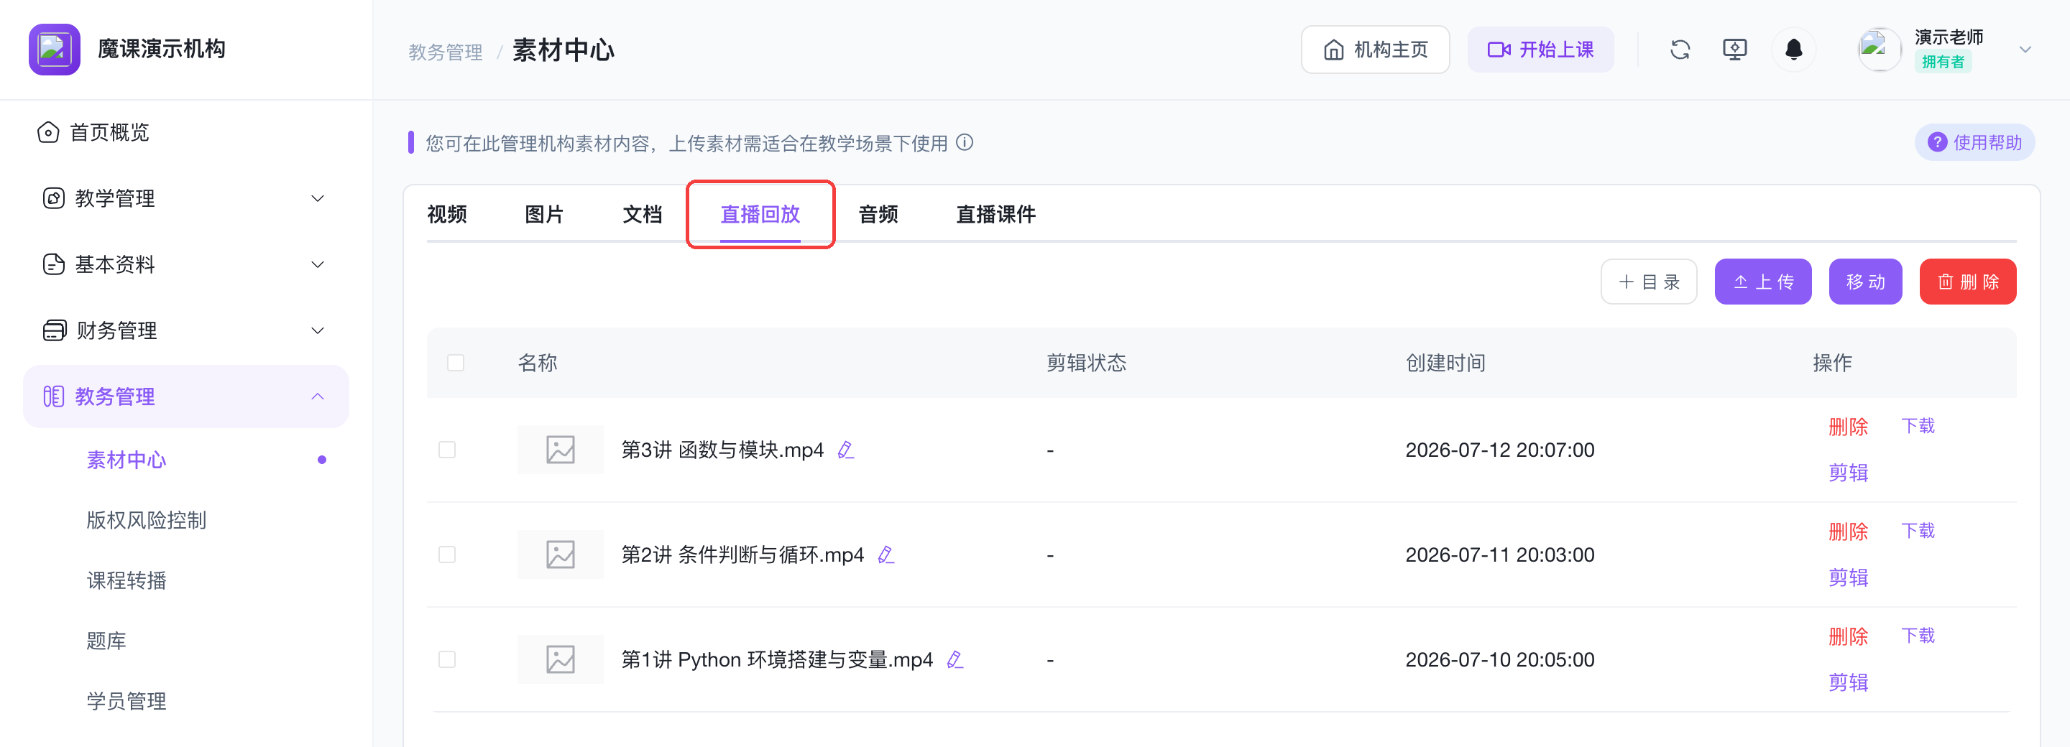The height and width of the screenshot is (747, 2070).
Task: Rename 第3讲 函数与模块.mp4 via pencil icon
Action: (845, 450)
